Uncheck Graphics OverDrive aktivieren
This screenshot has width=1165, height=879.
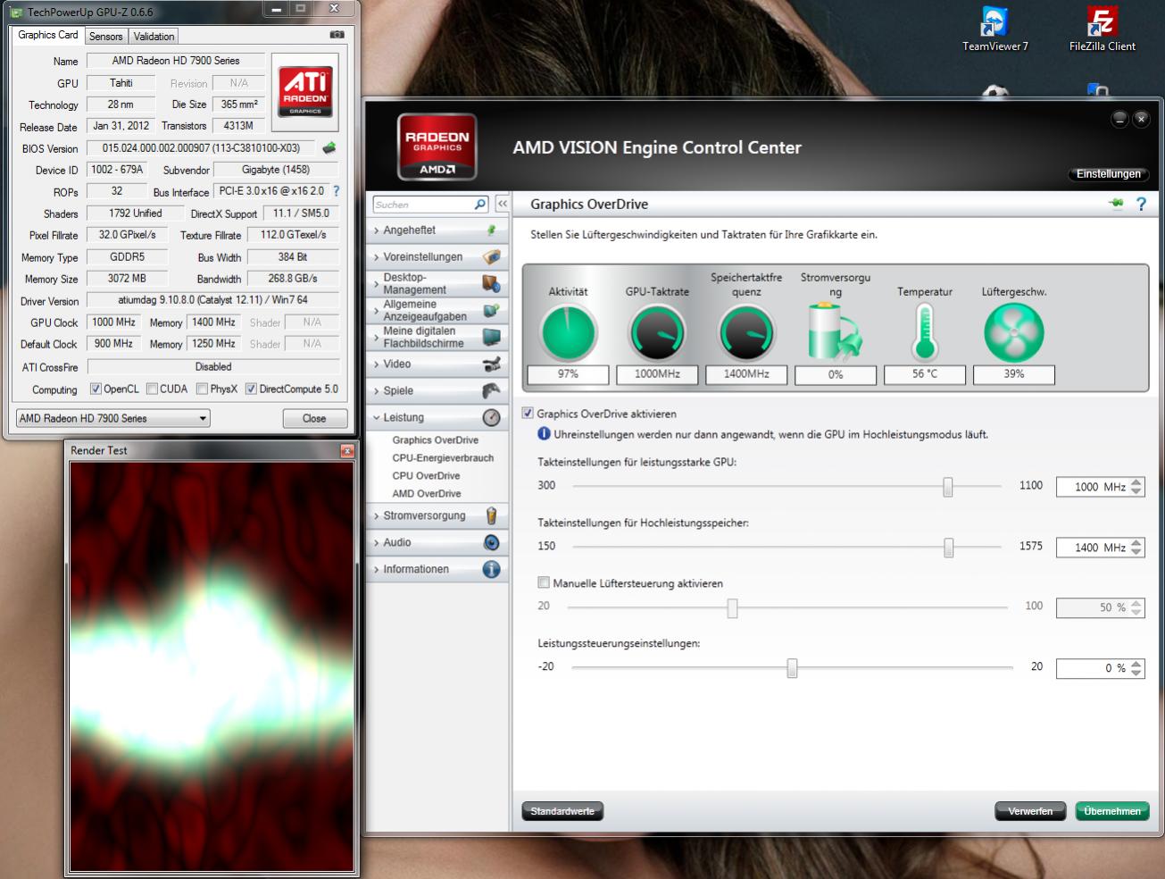point(528,414)
